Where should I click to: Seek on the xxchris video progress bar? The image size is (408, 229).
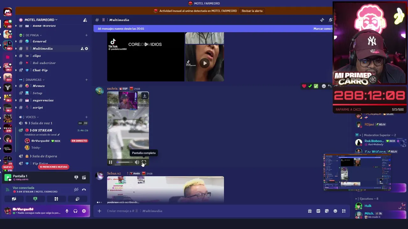pyautogui.click(x=124, y=162)
